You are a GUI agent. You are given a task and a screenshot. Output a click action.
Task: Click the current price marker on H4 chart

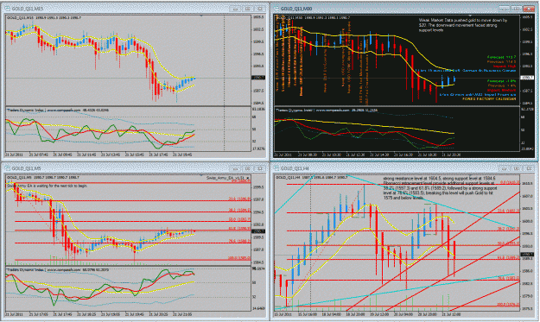point(526,255)
